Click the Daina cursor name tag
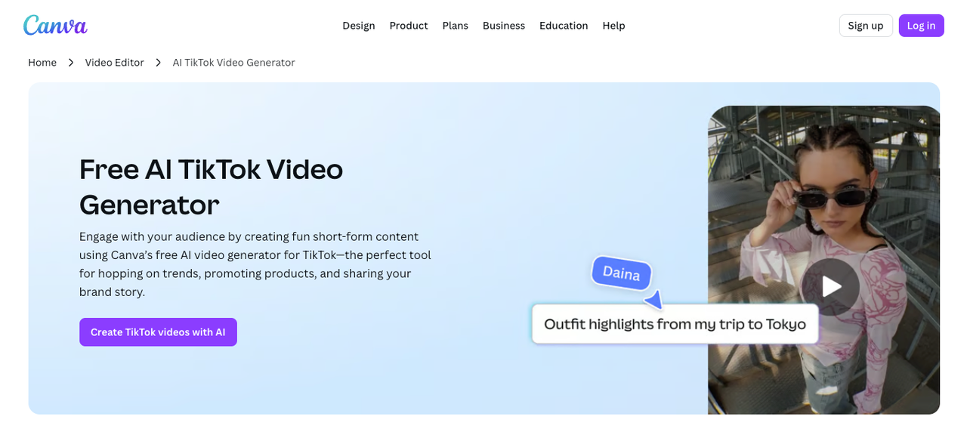This screenshot has width=967, height=435. coord(622,273)
